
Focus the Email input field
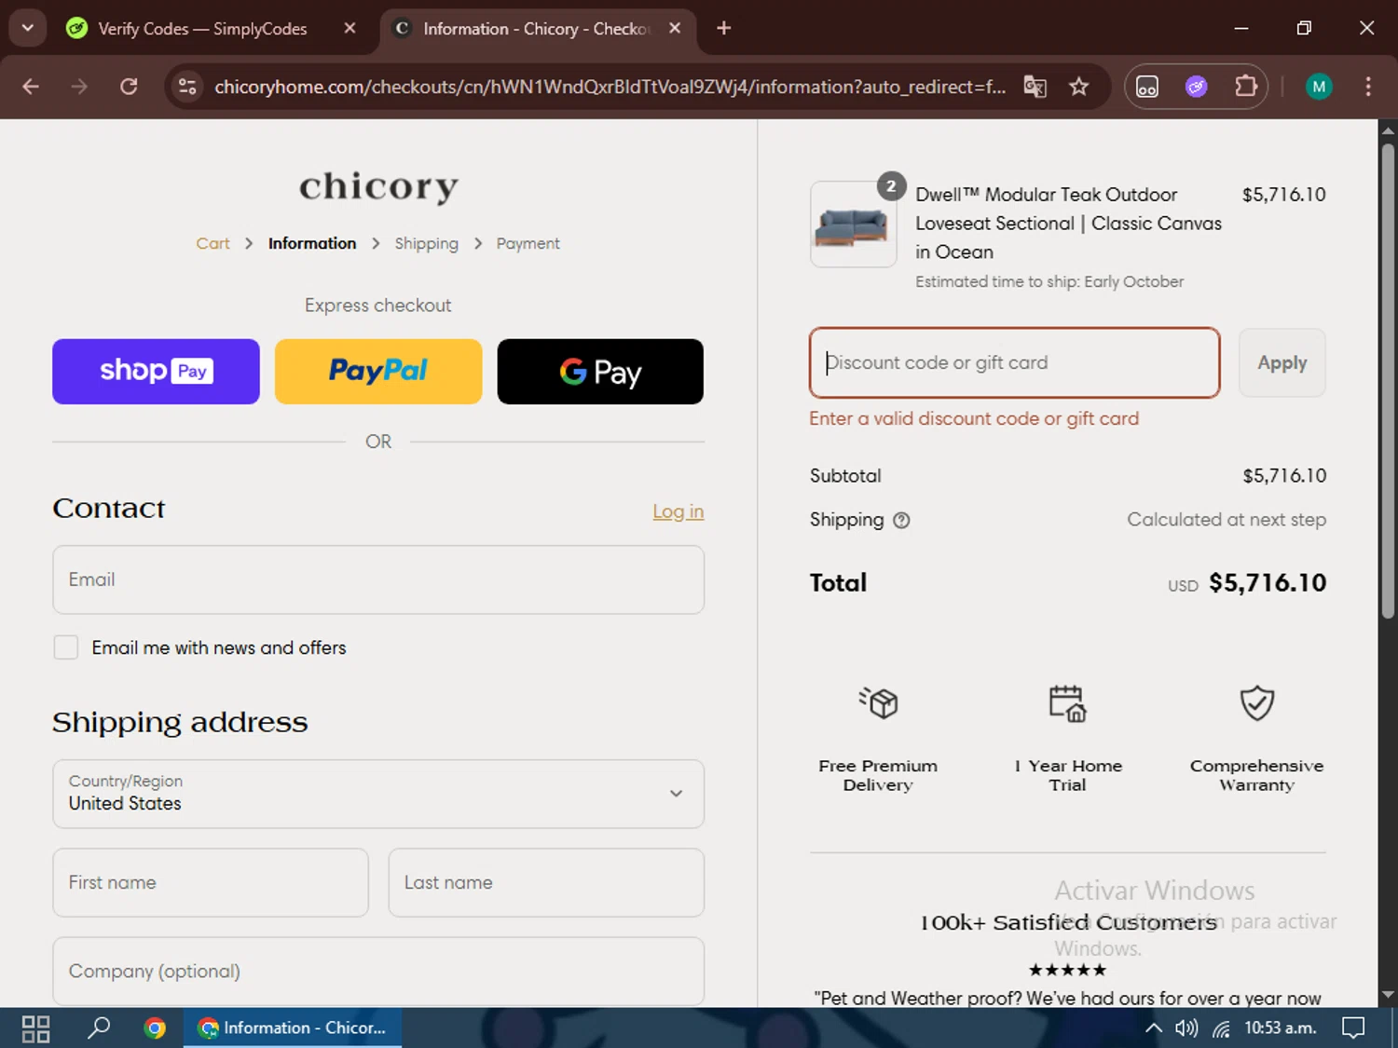378,579
